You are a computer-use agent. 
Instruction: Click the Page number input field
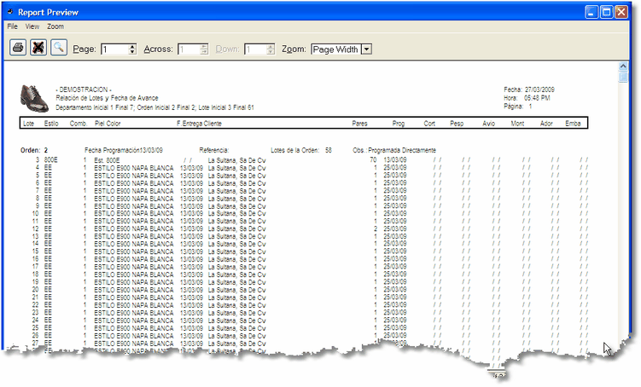[x=115, y=49]
